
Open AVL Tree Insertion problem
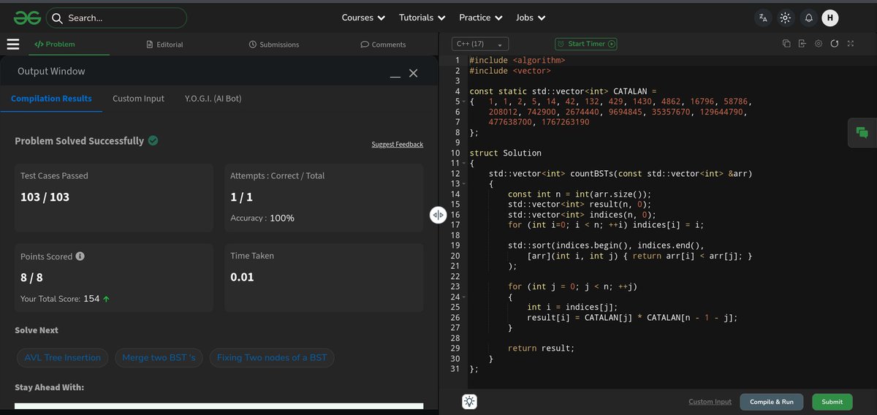point(62,358)
